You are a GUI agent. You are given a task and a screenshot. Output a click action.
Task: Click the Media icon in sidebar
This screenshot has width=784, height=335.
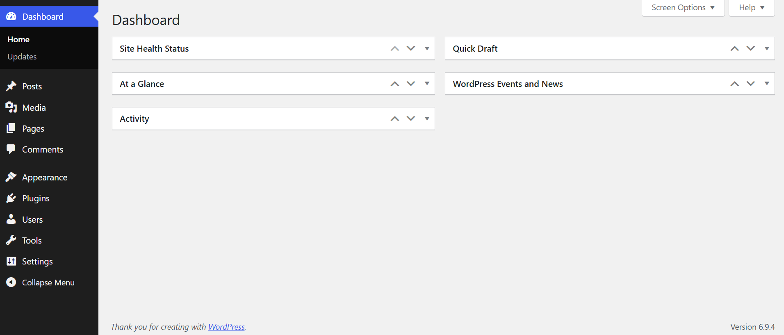[11, 107]
